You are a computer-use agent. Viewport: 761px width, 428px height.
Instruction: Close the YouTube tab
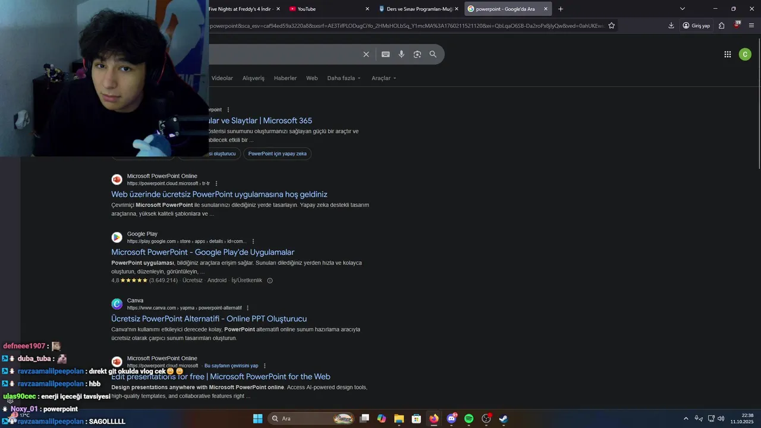click(367, 9)
